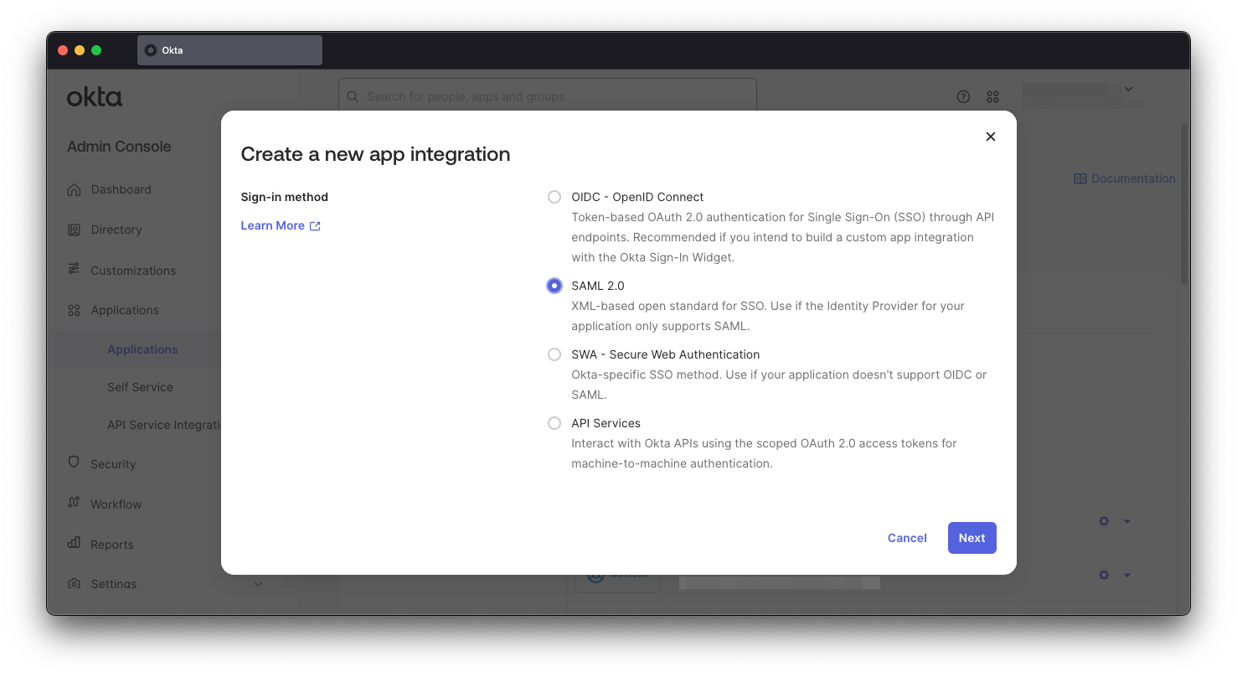1237x677 pixels.
Task: Click the Help question mark icon
Action: [x=963, y=96]
